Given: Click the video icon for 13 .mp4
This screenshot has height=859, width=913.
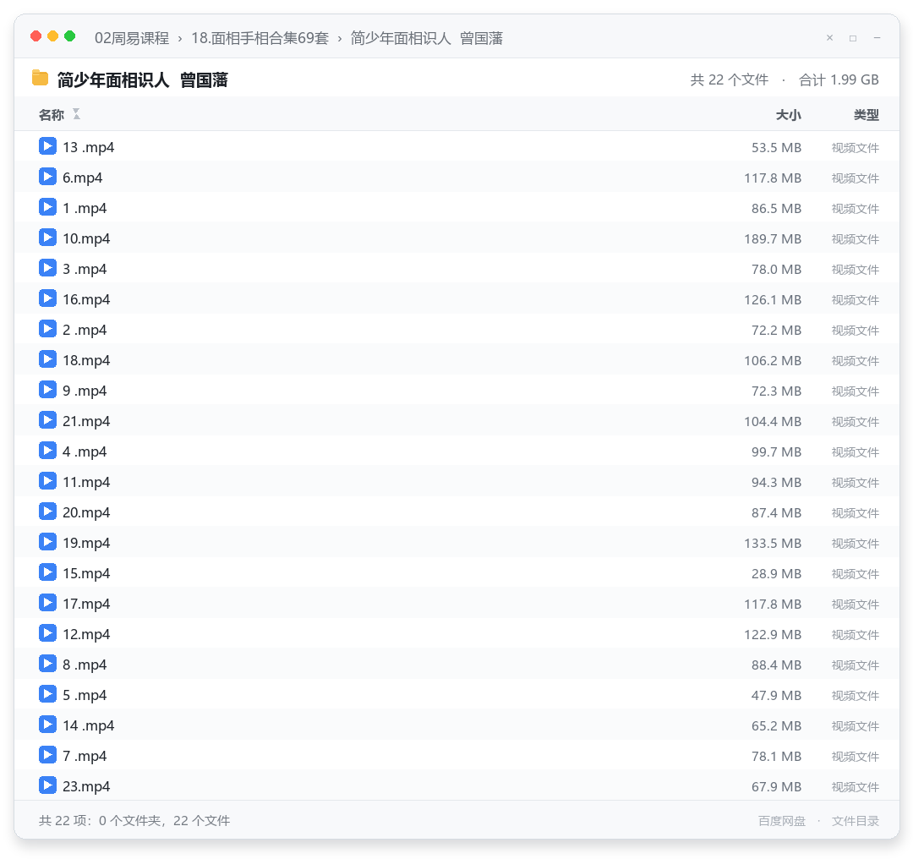Looking at the screenshot, I should (47, 146).
